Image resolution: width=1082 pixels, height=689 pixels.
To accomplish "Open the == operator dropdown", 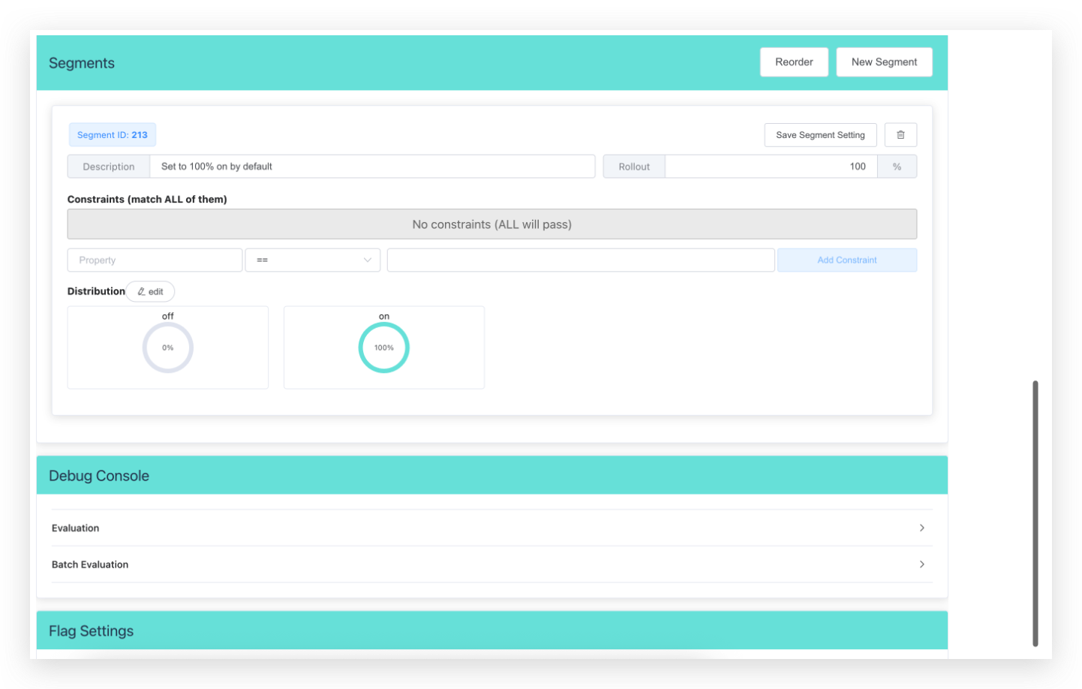I will pos(313,260).
